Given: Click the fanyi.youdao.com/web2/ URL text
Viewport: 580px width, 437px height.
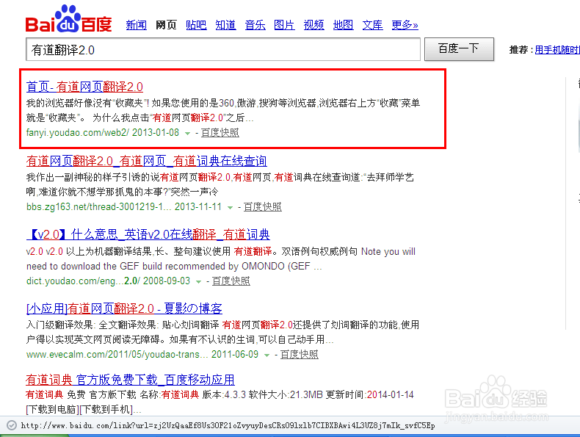Looking at the screenshot, I should click(x=78, y=132).
